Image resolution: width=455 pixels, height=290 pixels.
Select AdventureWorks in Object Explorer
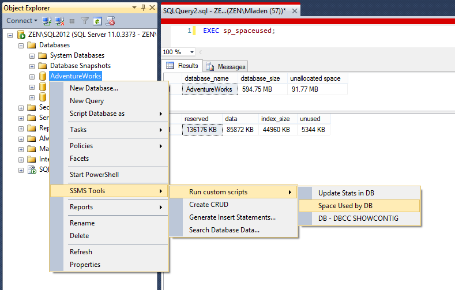(76, 76)
